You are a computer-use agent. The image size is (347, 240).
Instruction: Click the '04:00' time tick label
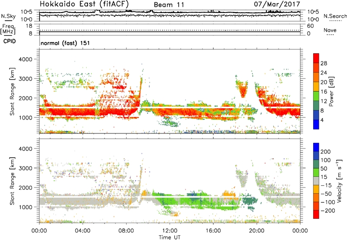(83, 231)
